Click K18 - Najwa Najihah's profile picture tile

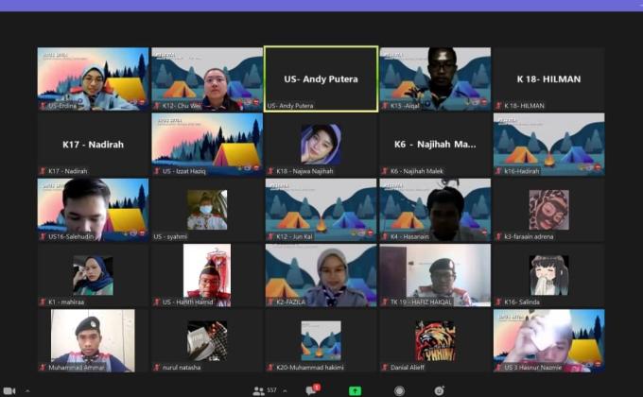[321, 144]
